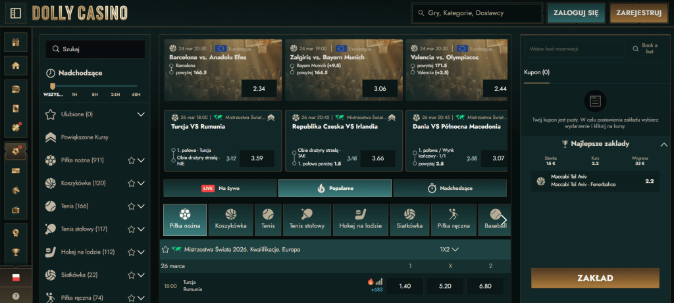Click the Tenis ball icon in left list
674x303 pixels.
coord(51,206)
